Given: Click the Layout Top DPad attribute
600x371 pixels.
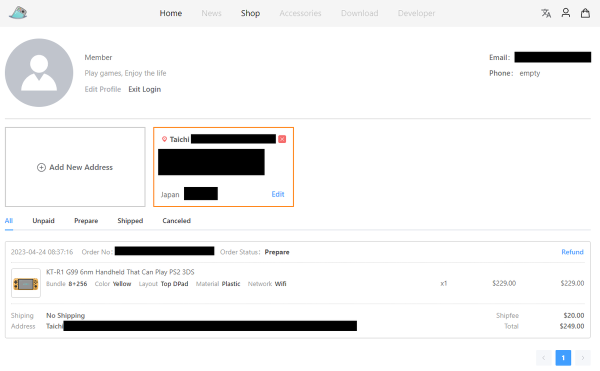Looking at the screenshot, I should tap(163, 284).
